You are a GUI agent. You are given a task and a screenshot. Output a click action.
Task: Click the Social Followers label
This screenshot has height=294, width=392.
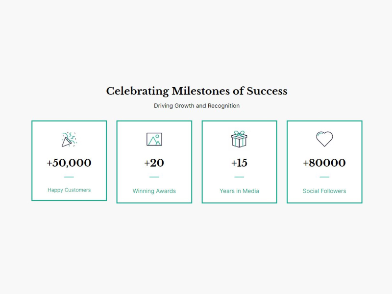click(324, 191)
